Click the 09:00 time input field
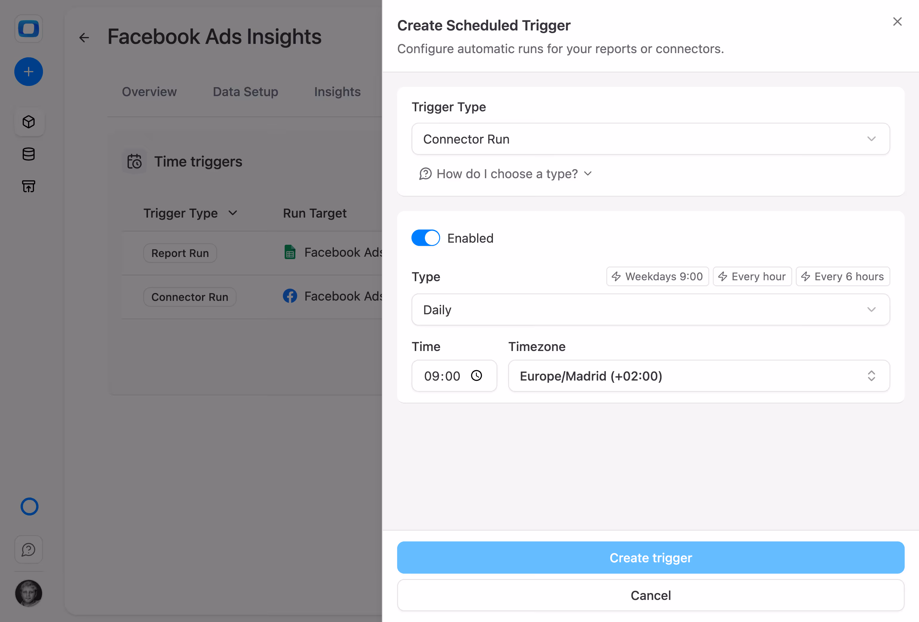The height and width of the screenshot is (622, 919). point(454,375)
